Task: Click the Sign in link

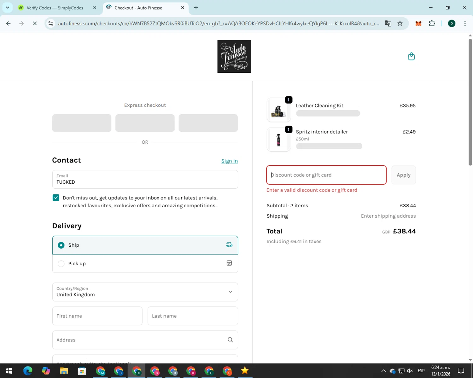Action: 230,161
